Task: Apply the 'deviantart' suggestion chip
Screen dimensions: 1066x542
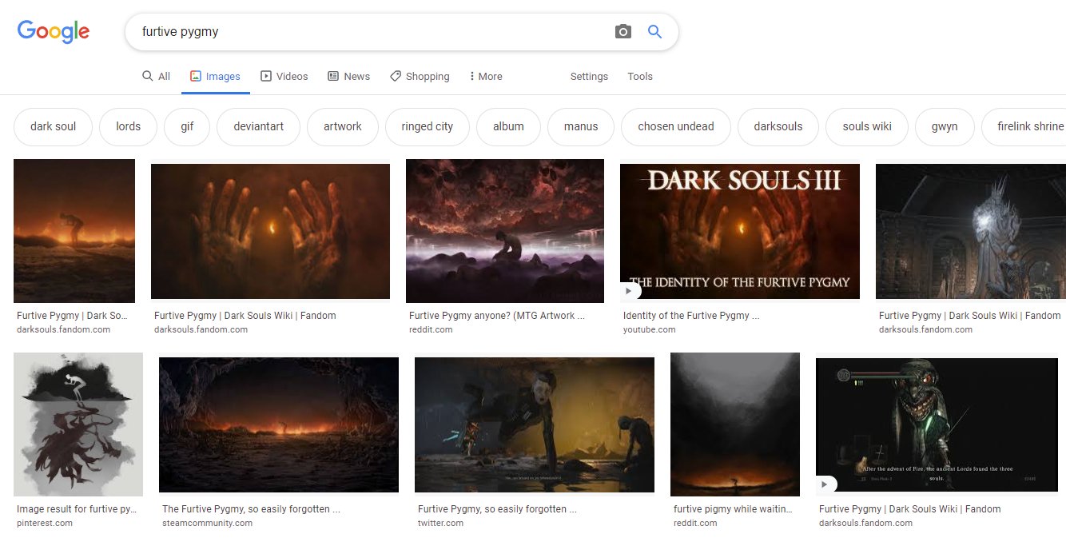Action: (x=258, y=126)
